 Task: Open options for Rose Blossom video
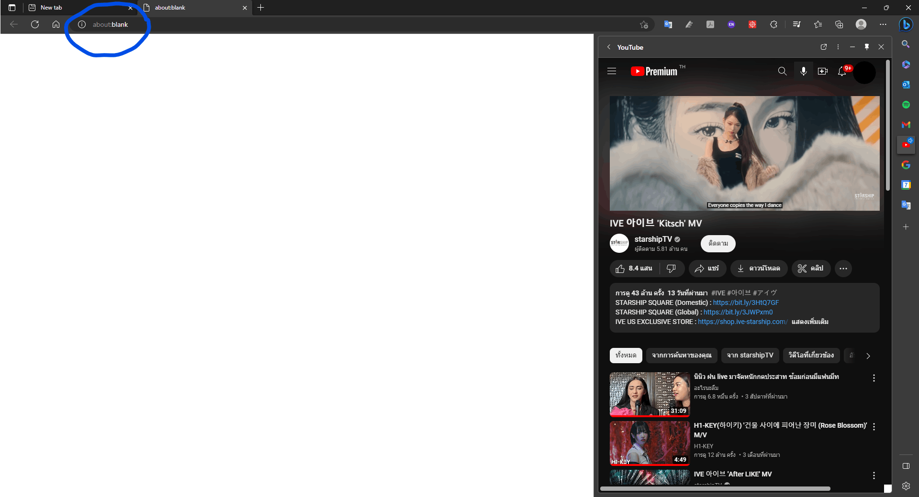click(x=874, y=427)
